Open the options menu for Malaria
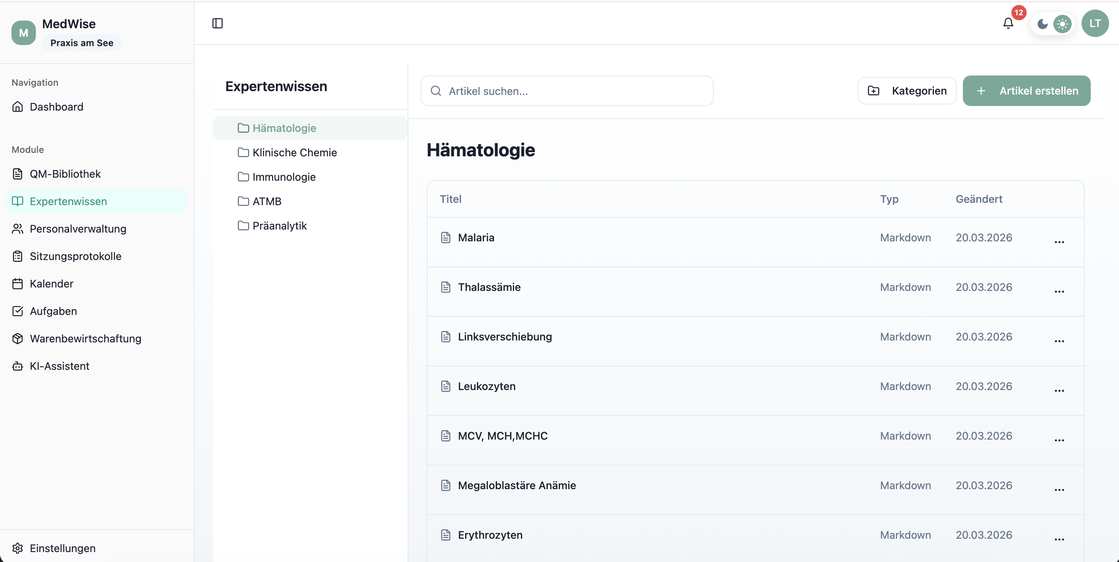This screenshot has height=562, width=1119. click(x=1059, y=242)
